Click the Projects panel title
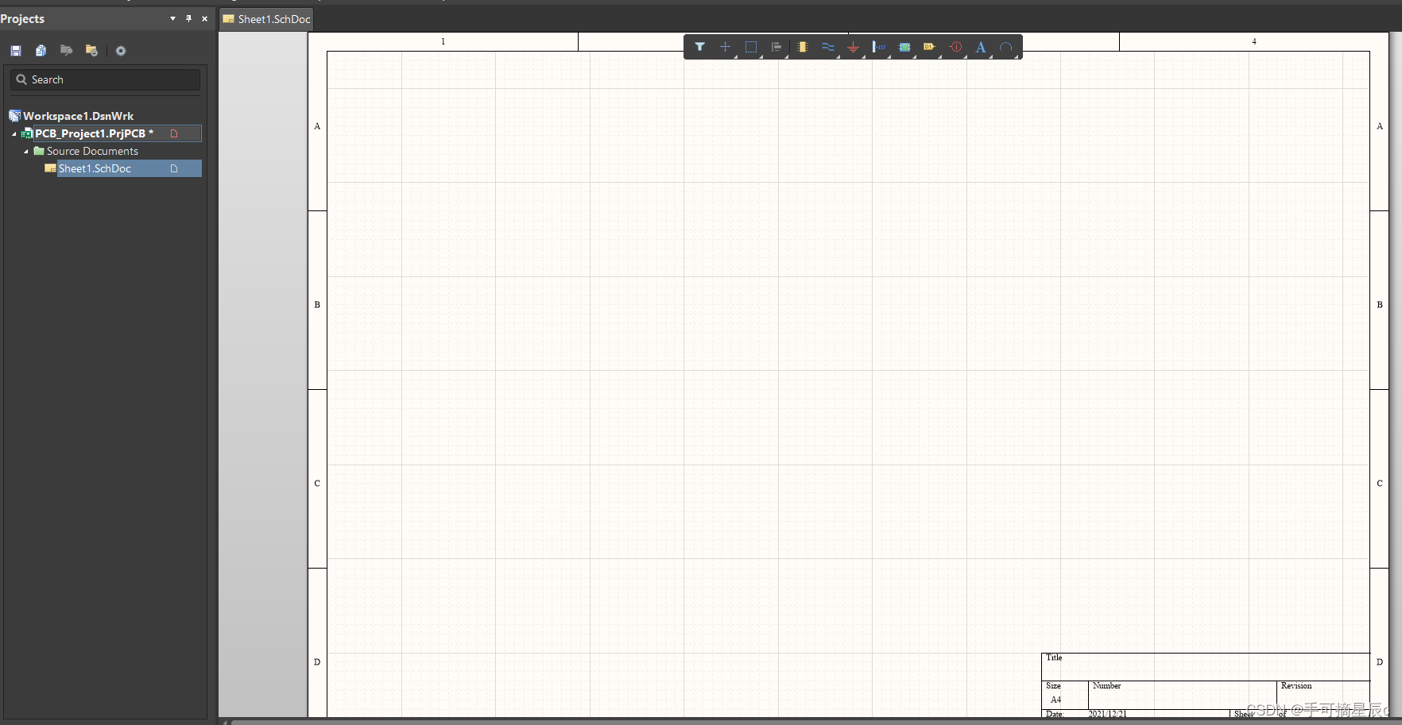 (x=22, y=18)
